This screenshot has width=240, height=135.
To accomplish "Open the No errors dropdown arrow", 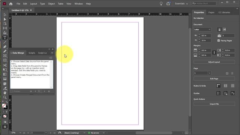I will click(103, 133).
